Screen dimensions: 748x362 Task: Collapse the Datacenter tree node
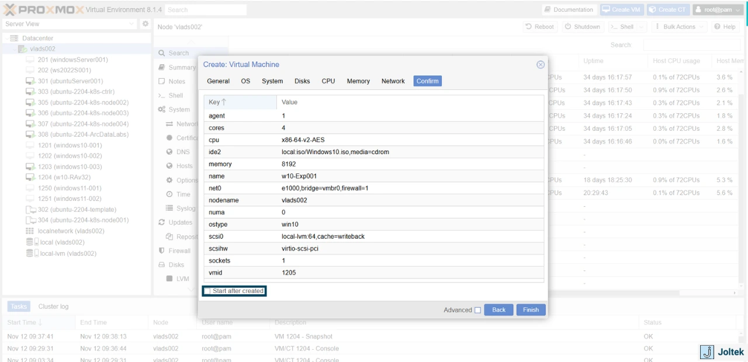point(5,38)
